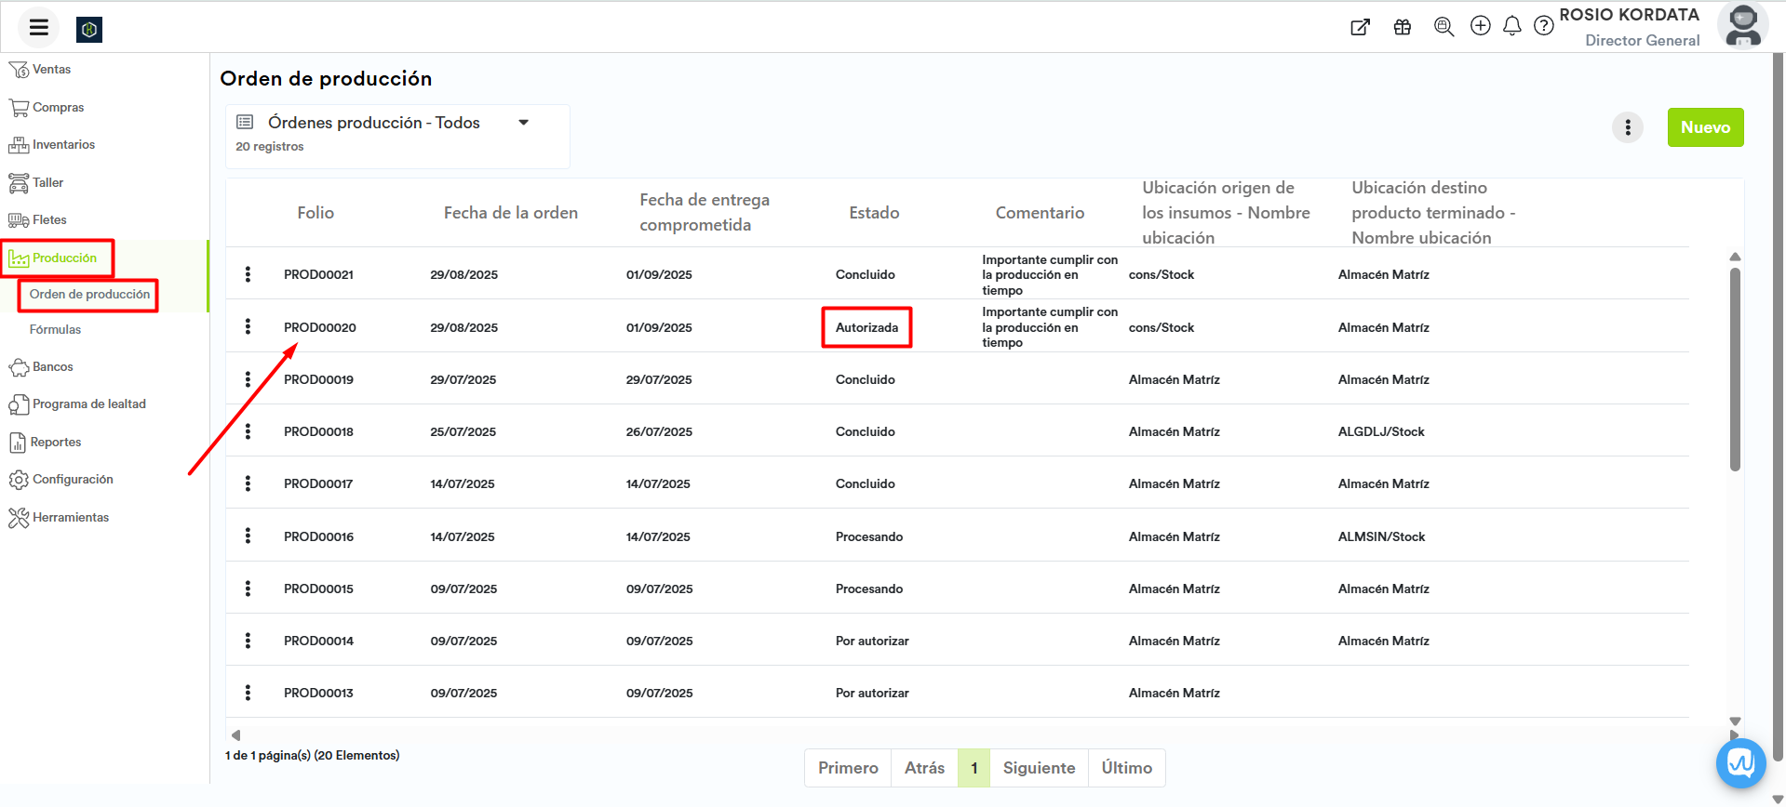Click the notifications bell icon
The width and height of the screenshot is (1786, 807).
1512,26
